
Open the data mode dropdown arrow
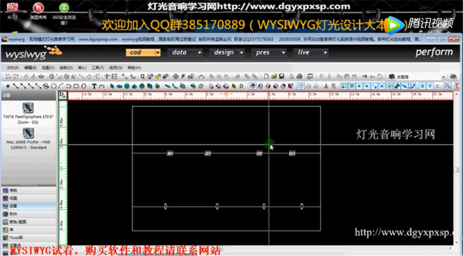(200, 53)
